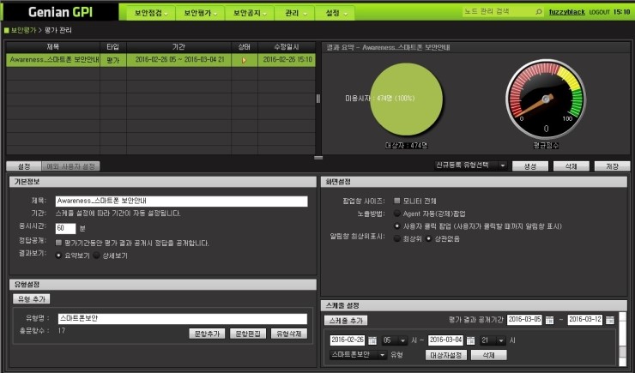This screenshot has width=635, height=373.
Task: Click the search magnifier icon
Action: coord(538,12)
